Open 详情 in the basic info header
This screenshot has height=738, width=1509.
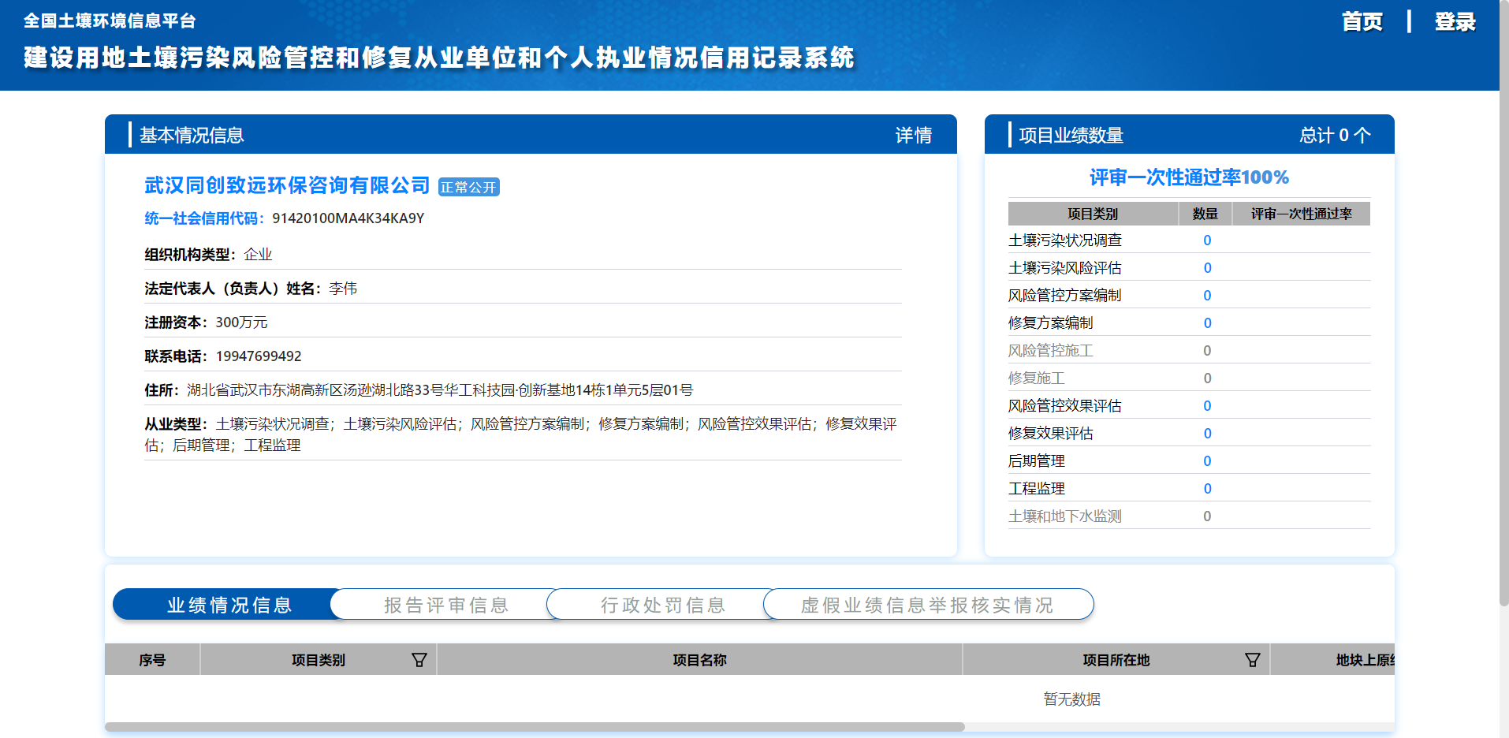[913, 136]
